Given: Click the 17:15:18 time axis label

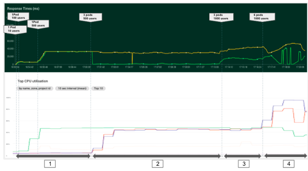Looking at the screenshot, I should pyautogui.click(x=243, y=67).
